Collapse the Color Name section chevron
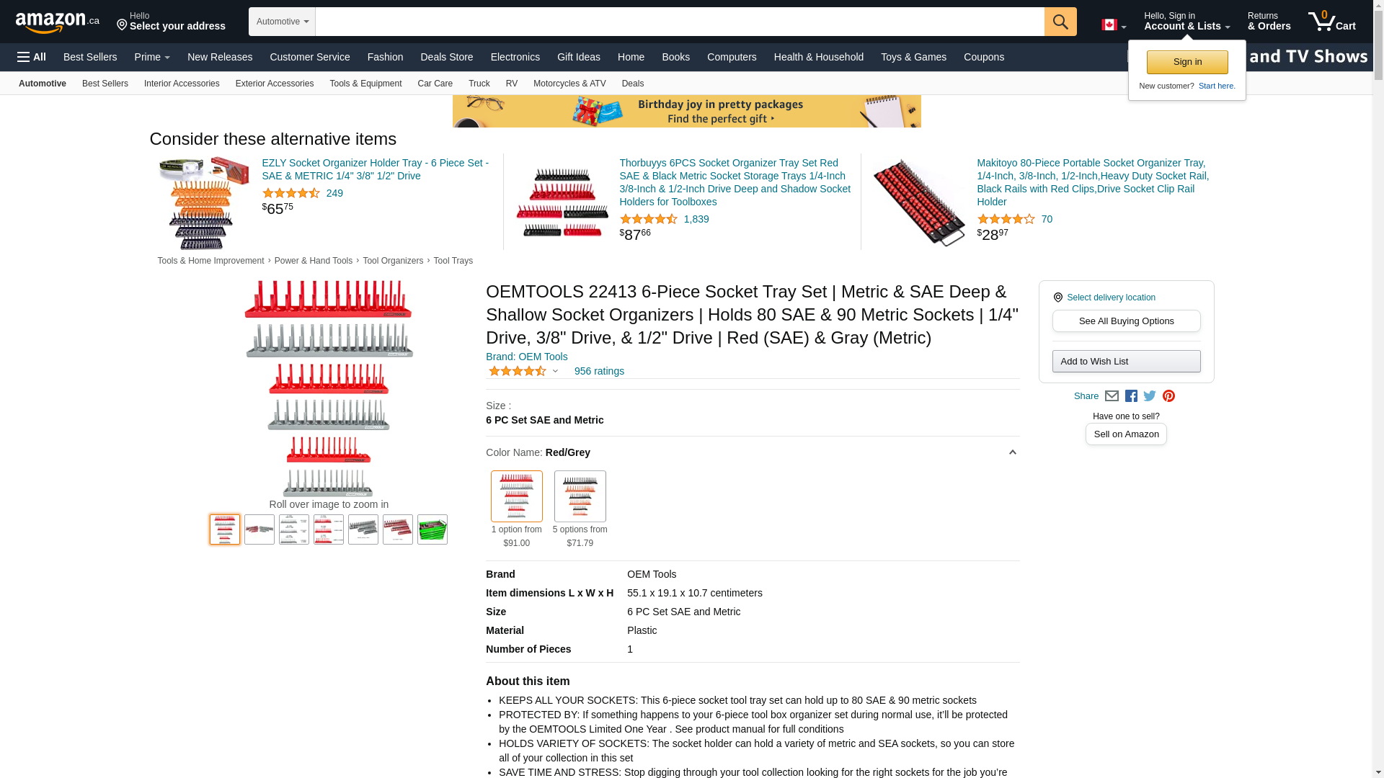The height and width of the screenshot is (778, 1384). [x=1012, y=452]
